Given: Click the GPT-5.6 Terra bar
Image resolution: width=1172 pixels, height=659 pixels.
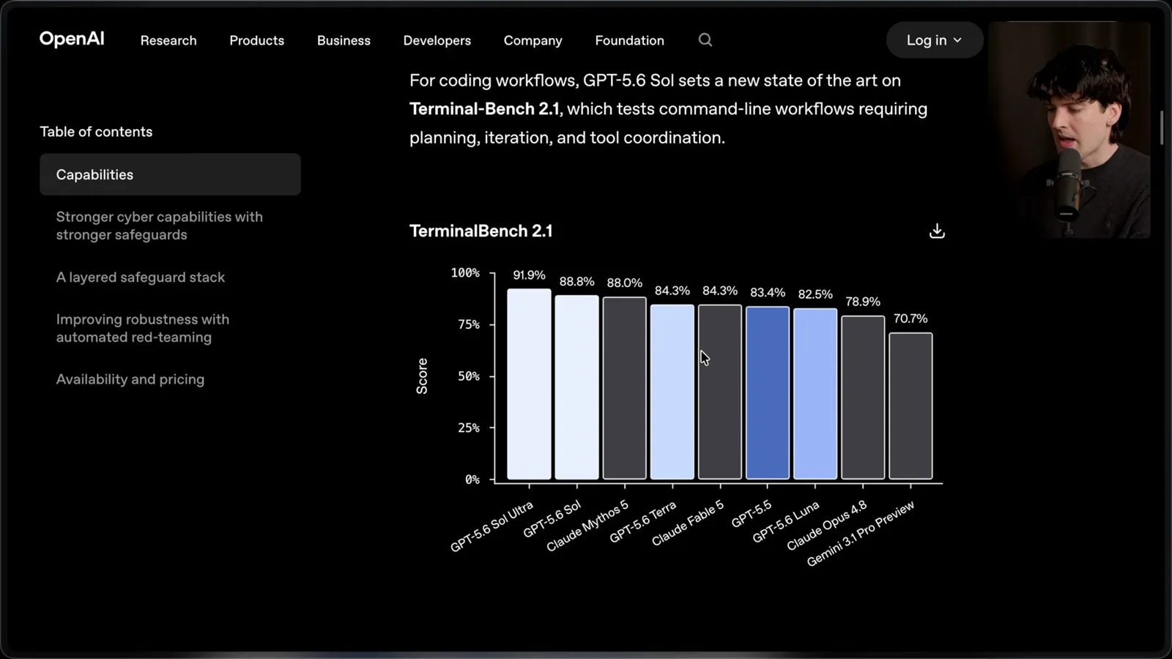Looking at the screenshot, I should coord(672,392).
